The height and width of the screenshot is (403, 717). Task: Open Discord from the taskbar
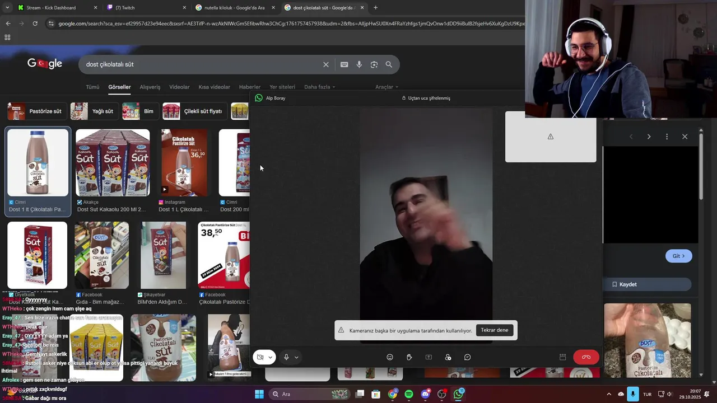(425, 394)
